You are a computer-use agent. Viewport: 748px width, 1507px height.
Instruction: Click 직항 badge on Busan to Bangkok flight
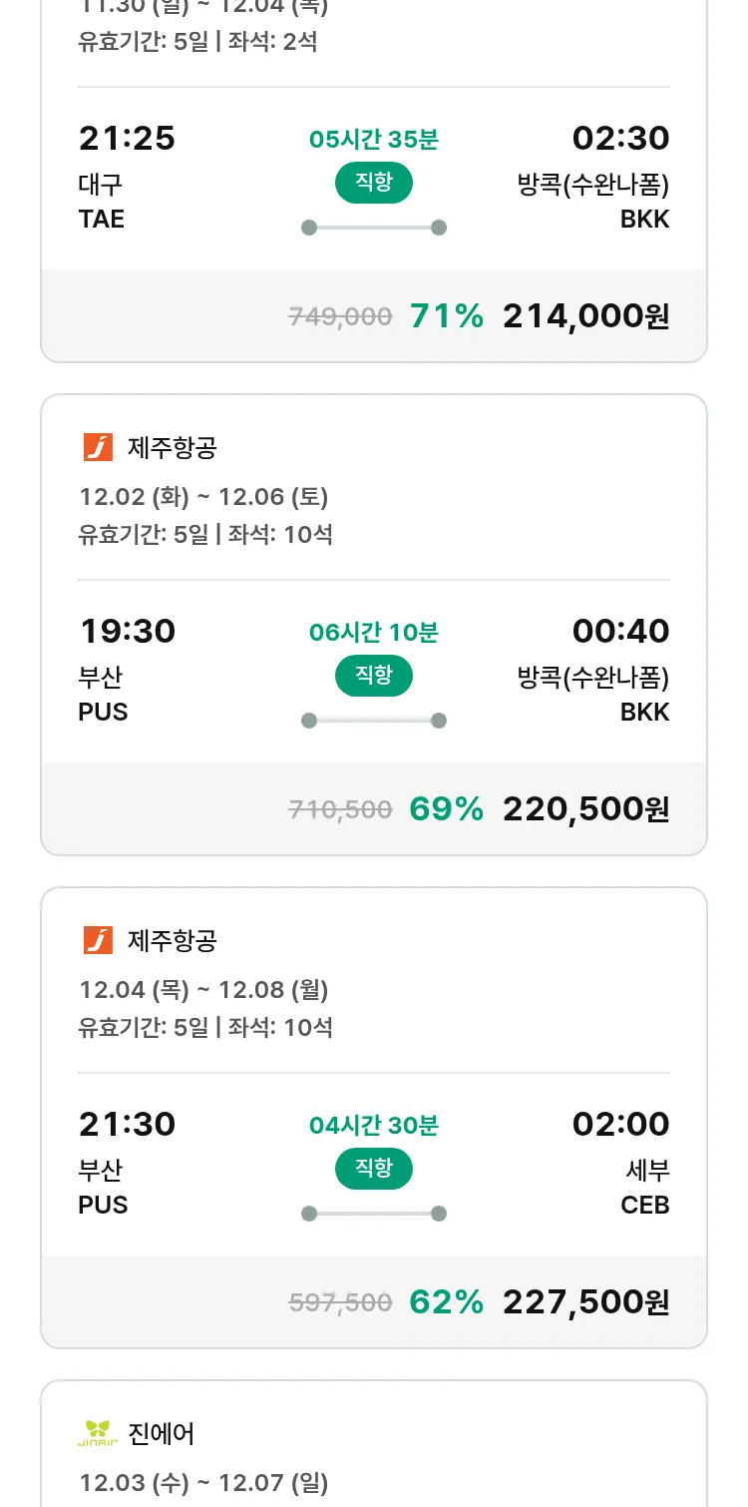374,676
